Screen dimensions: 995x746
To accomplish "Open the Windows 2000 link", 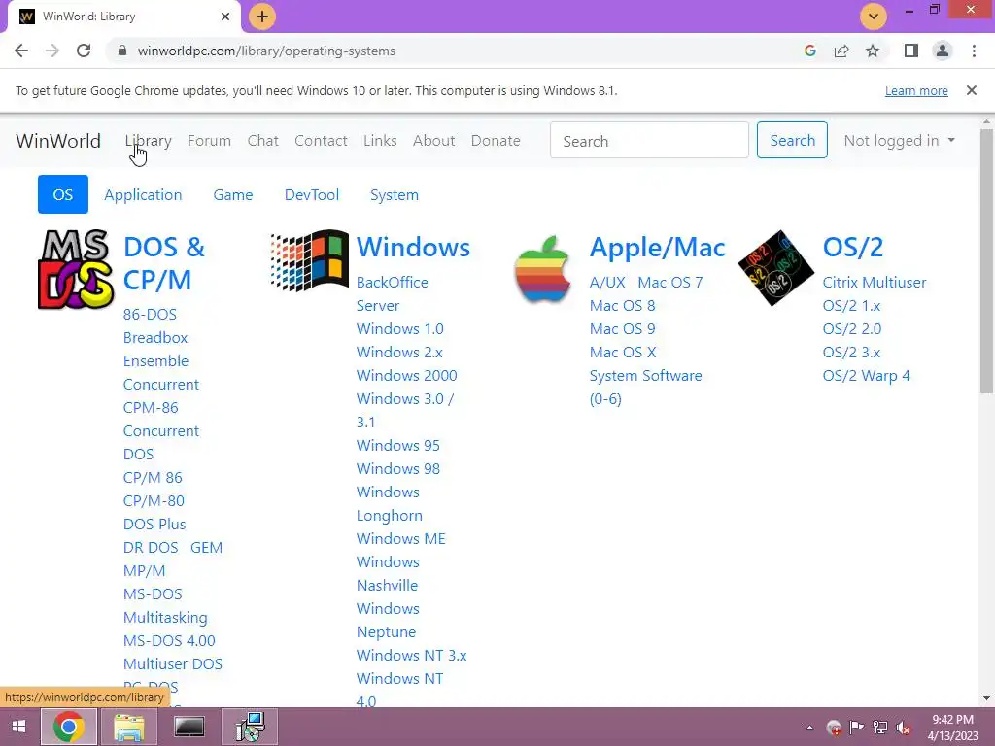I will coord(407,376).
